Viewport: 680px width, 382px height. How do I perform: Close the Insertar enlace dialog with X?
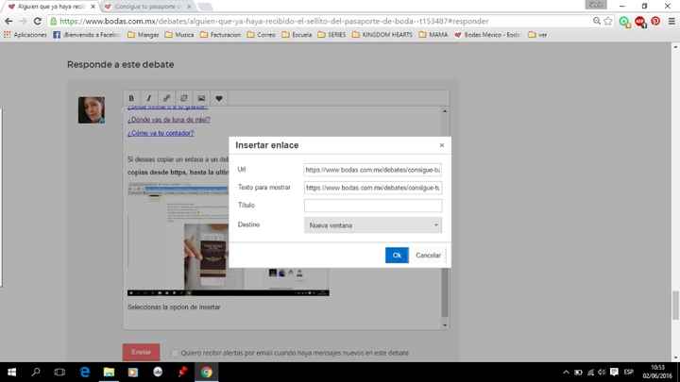(x=441, y=145)
